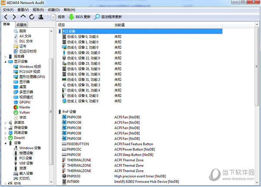Screen dimensions: 261x187
Task: Go up one level with the up arrow
Action: (23, 17)
